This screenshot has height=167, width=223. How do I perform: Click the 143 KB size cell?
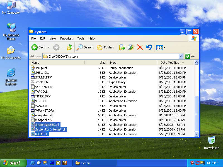coord(101,120)
